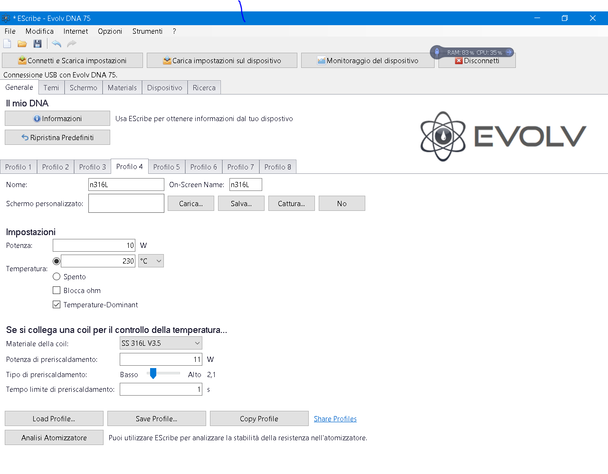
Task: Open the Strumenti menu
Action: click(x=147, y=31)
